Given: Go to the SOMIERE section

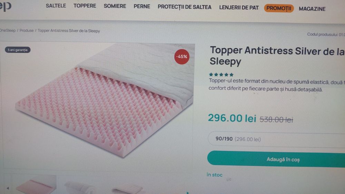Looking at the screenshot, I should click(115, 6).
